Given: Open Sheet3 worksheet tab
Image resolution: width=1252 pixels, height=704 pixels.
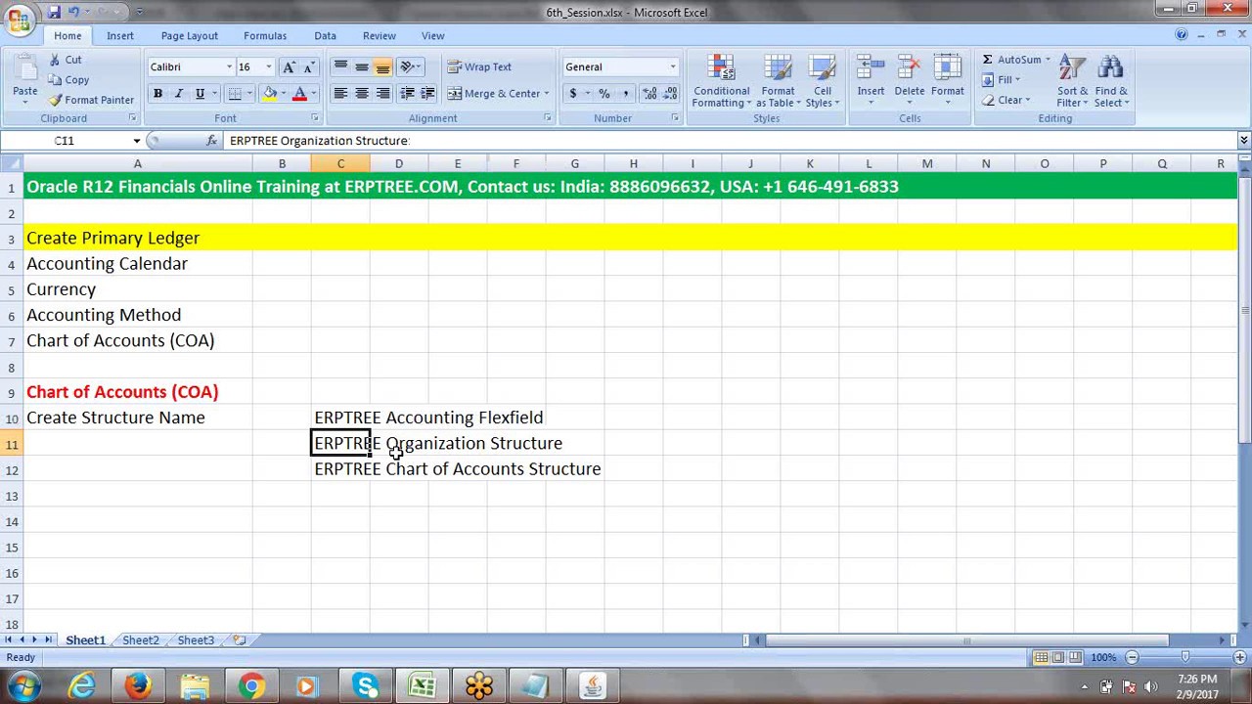Looking at the screenshot, I should (x=196, y=640).
